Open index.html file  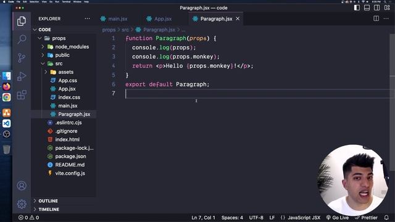point(67,140)
